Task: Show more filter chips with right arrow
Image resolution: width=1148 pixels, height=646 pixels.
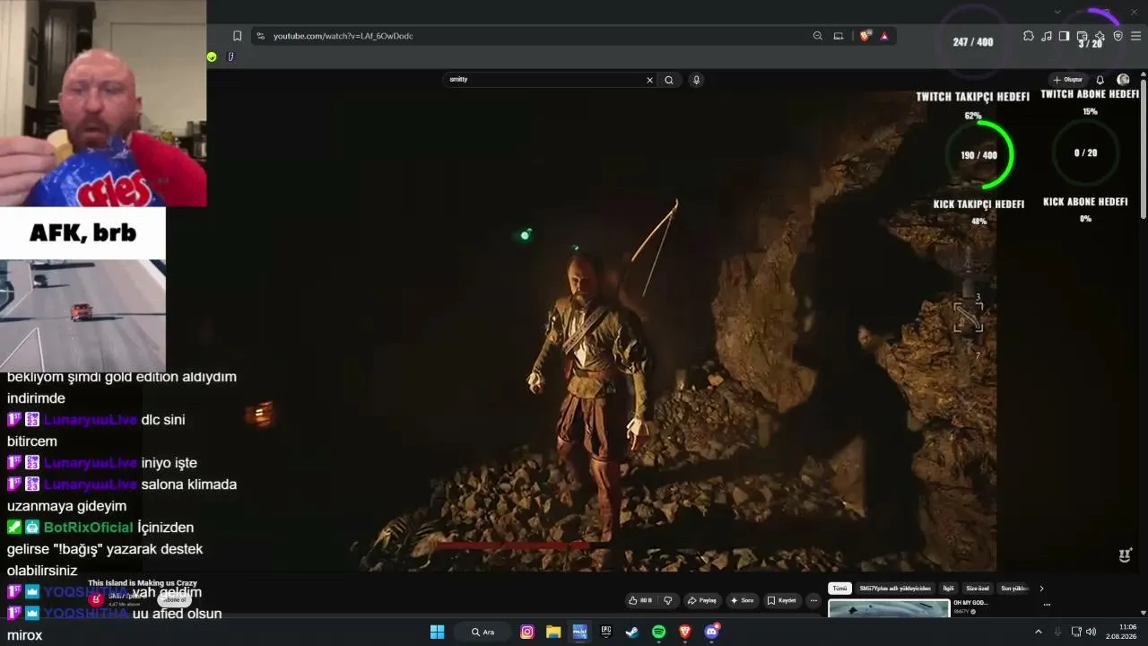Action: 1041,589
